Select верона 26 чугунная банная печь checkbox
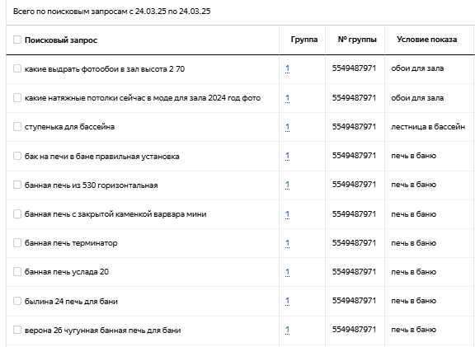Viewport: 475px width, 347px height. coord(17,330)
